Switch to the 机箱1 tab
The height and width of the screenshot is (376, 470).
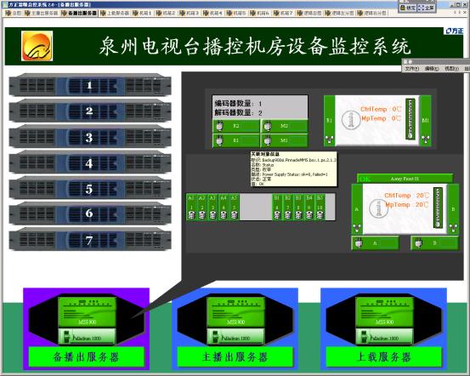coord(142,13)
